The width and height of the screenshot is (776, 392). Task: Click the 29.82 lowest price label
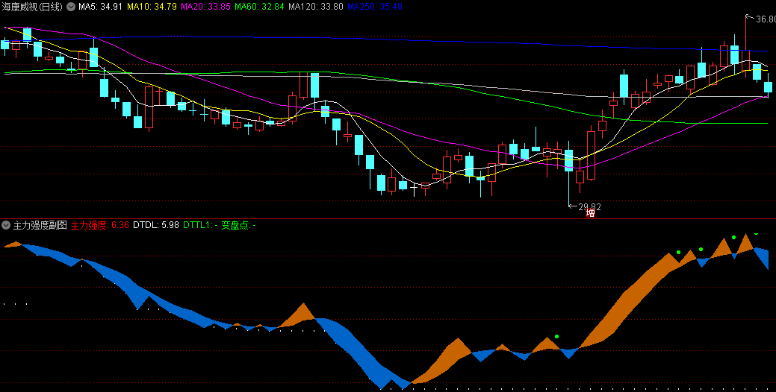point(589,207)
